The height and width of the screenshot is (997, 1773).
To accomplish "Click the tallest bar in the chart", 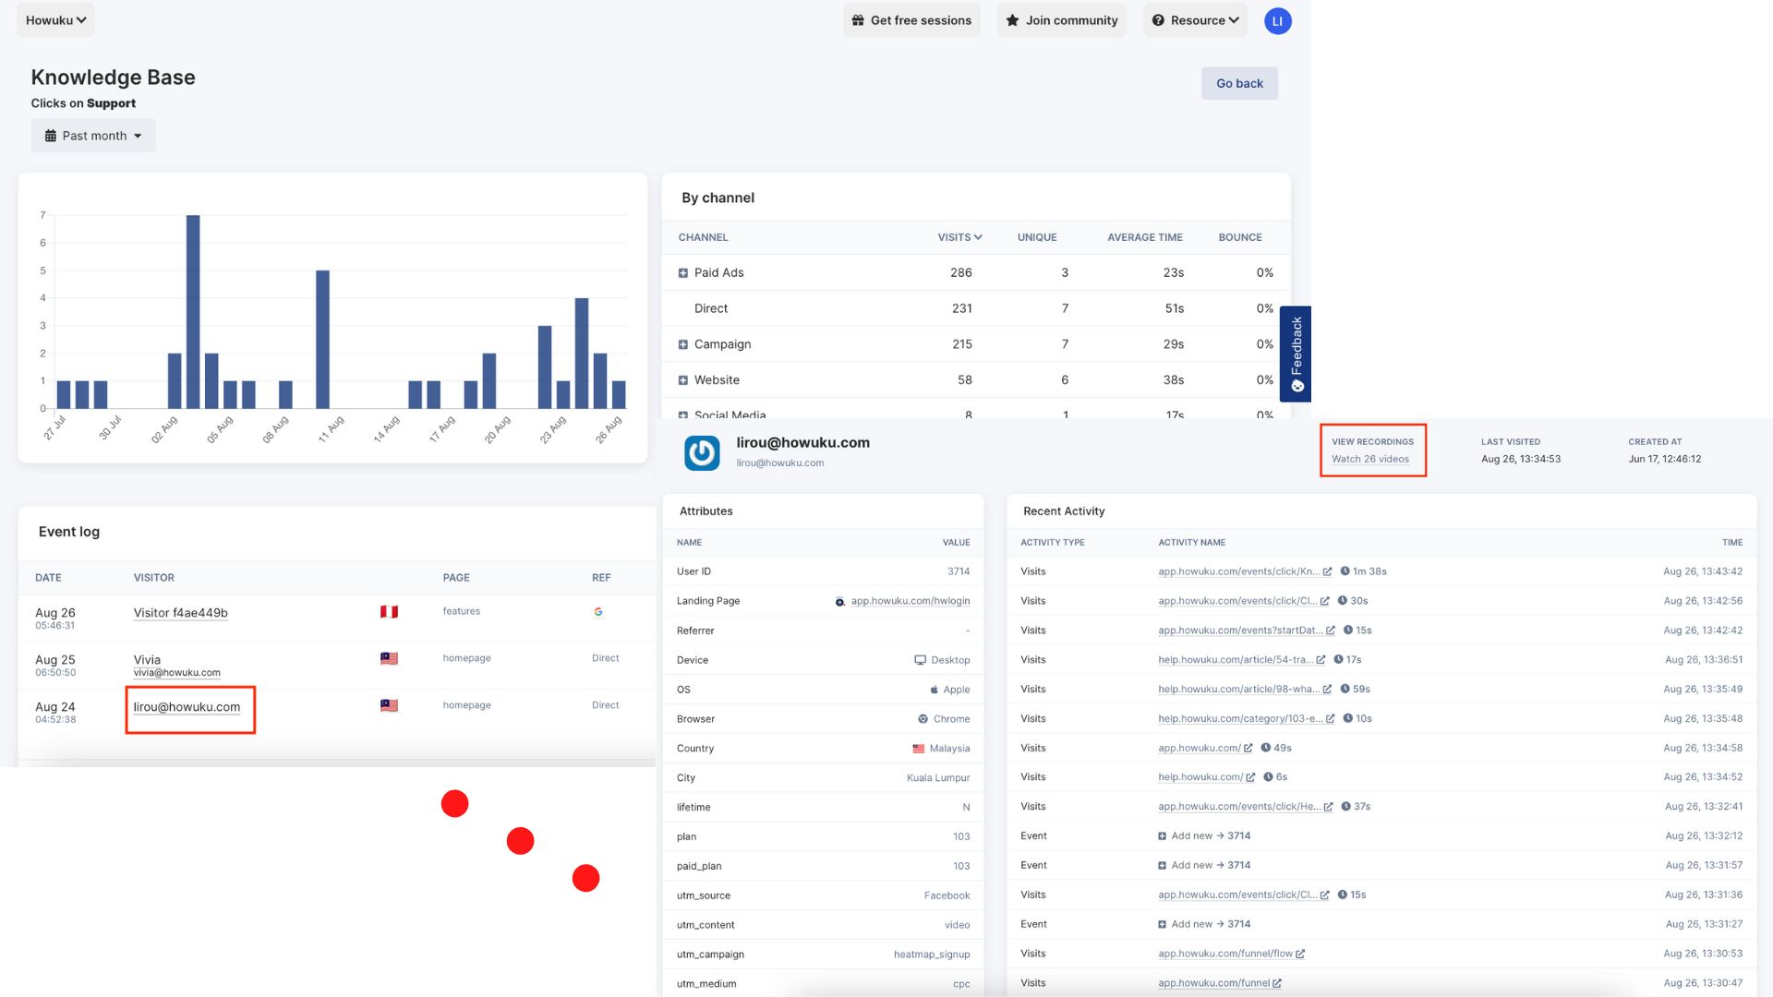I will [193, 311].
